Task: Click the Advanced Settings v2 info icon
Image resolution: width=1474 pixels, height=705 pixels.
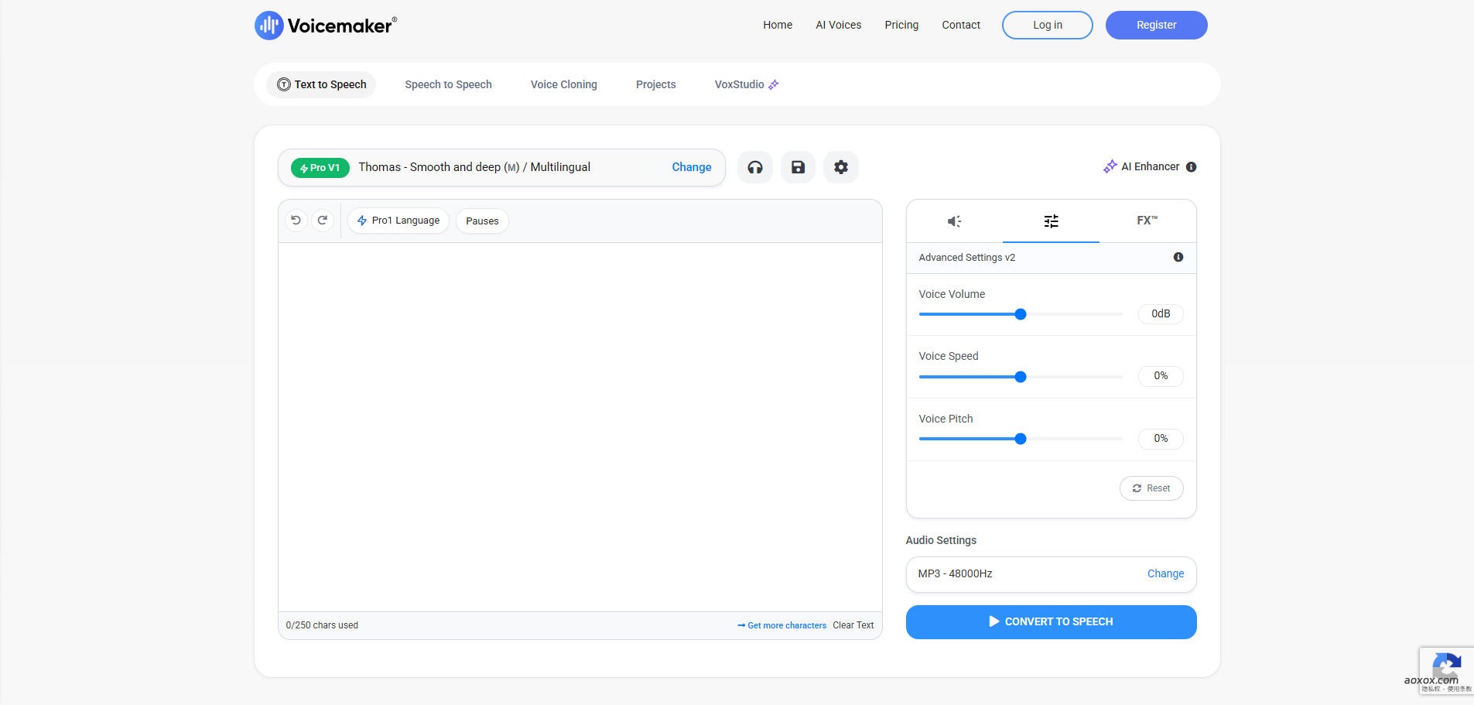Action: pos(1178,257)
